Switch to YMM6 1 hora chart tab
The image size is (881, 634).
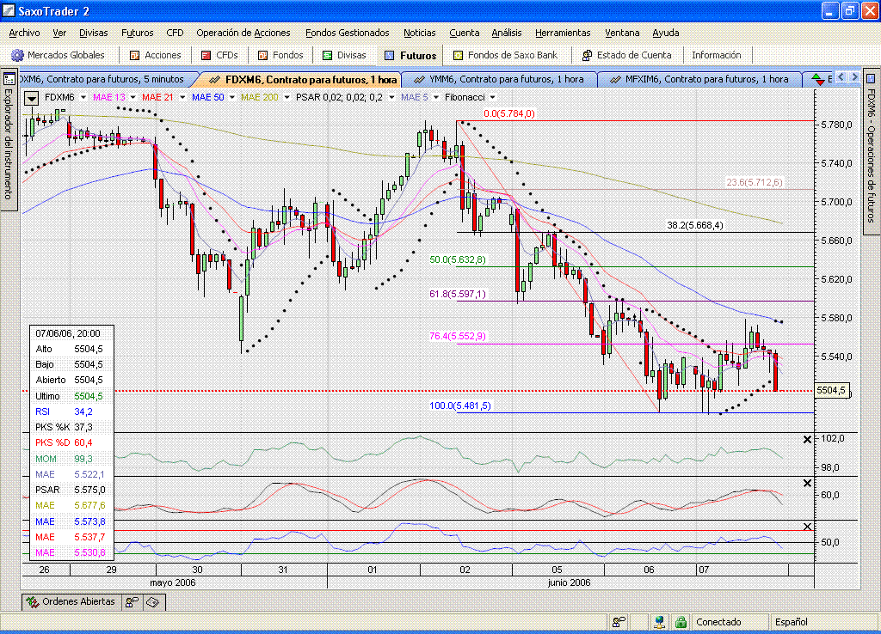(499, 79)
